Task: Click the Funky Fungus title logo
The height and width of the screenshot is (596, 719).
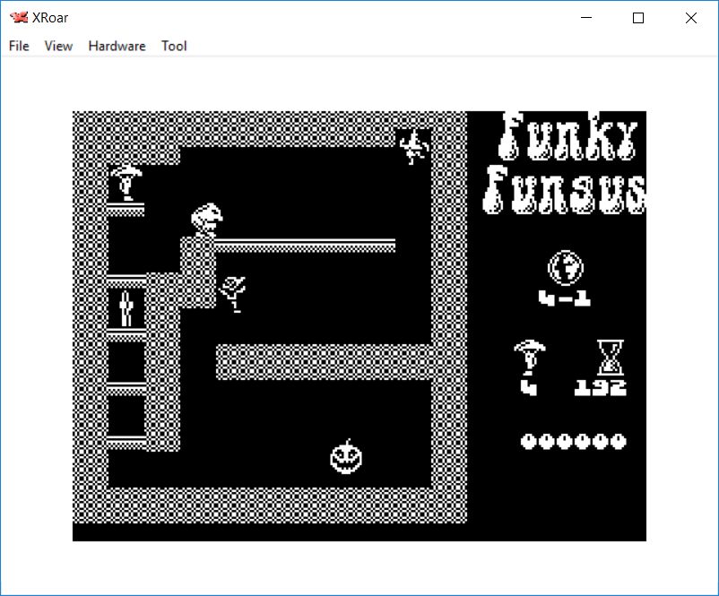Action: click(x=566, y=164)
